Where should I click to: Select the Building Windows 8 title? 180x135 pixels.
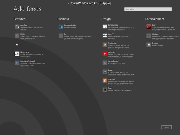pos(28,61)
